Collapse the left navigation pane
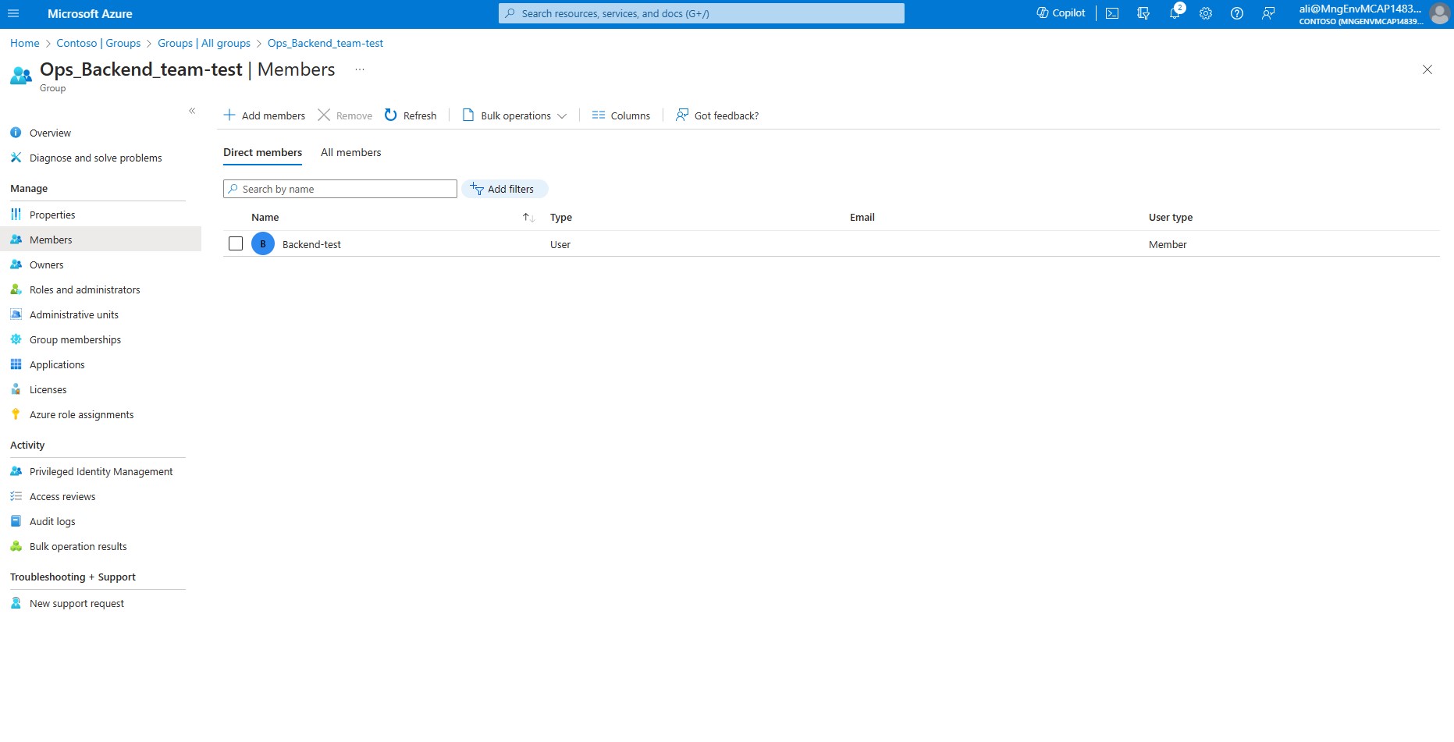1454x742 pixels. [x=192, y=111]
